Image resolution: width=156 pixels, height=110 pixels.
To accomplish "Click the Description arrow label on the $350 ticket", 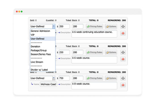I will click(64, 32).
